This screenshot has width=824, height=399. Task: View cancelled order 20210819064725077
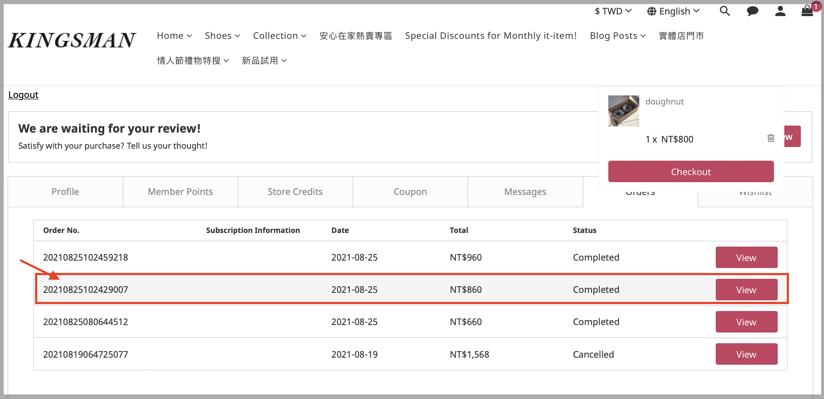[746, 354]
